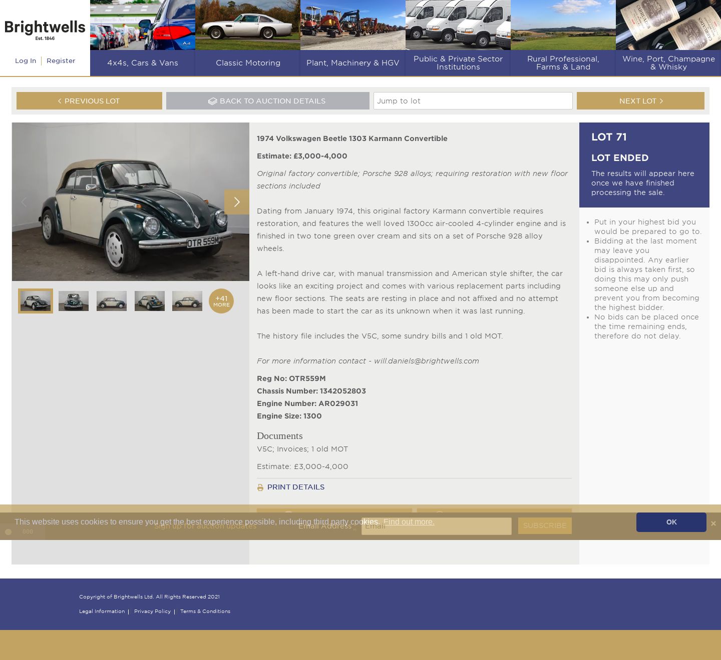Click the 'LOT 71' heading
The height and width of the screenshot is (660, 721).
(609, 137)
